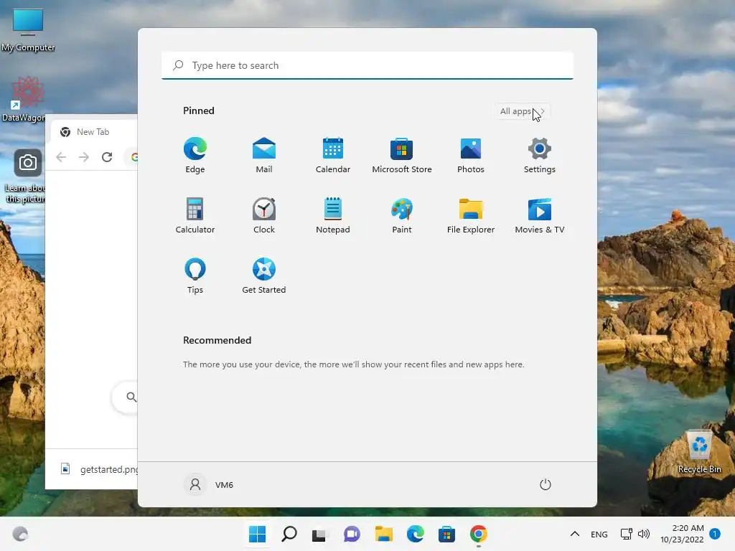Open the Paint app

[x=402, y=215]
